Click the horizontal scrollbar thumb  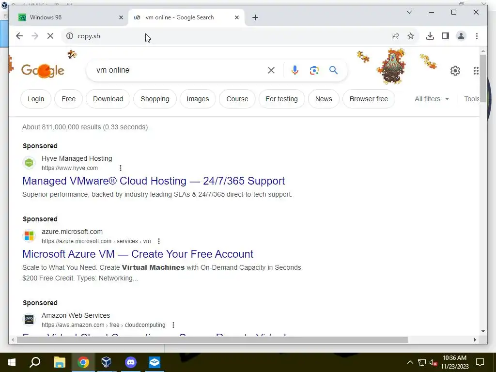click(x=212, y=340)
